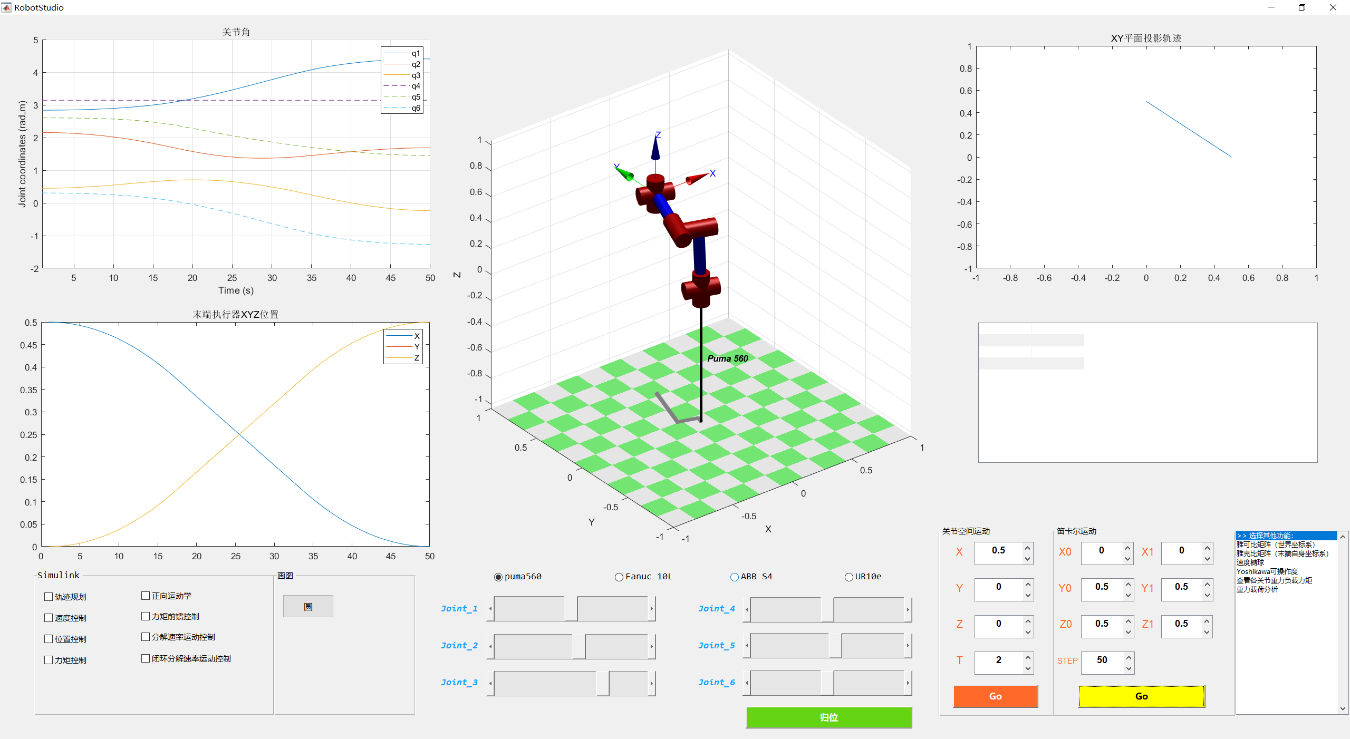The width and height of the screenshot is (1350, 739).
Task: Enable the 轨迹规划 Simulink checkbox
Action: click(48, 596)
